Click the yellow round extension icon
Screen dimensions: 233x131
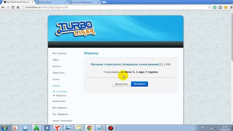point(226,7)
